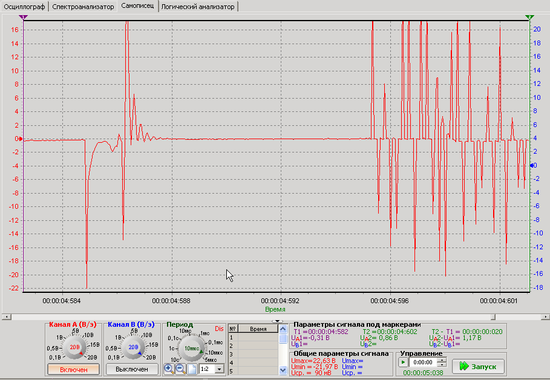550x380 pixels.
Task: Click the Канал B voltage knob
Action: click(133, 347)
